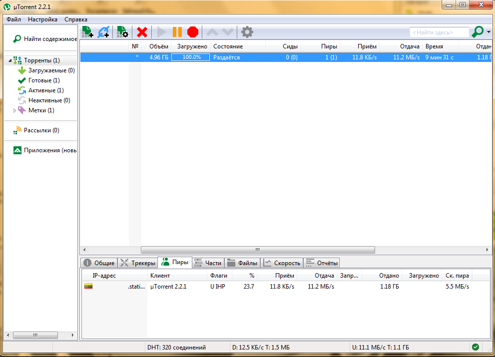
Task: Switch to the Общие tab
Action: [99, 263]
